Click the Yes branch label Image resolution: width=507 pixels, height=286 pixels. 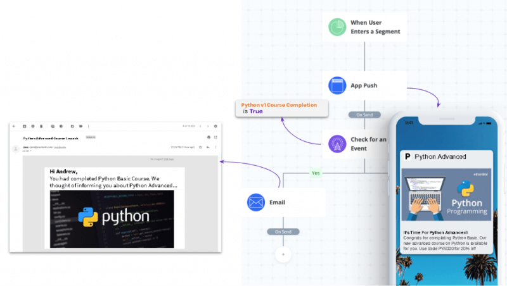pos(314,173)
